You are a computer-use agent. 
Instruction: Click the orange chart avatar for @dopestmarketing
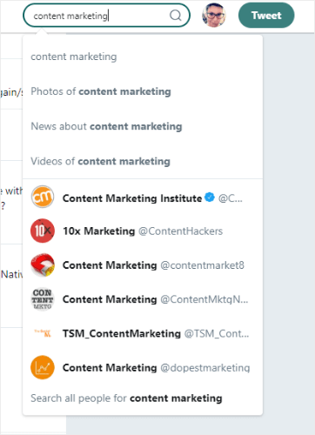(43, 367)
